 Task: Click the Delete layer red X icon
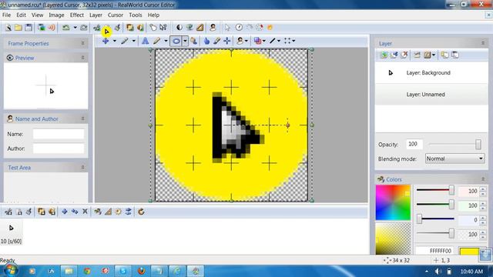404,55
